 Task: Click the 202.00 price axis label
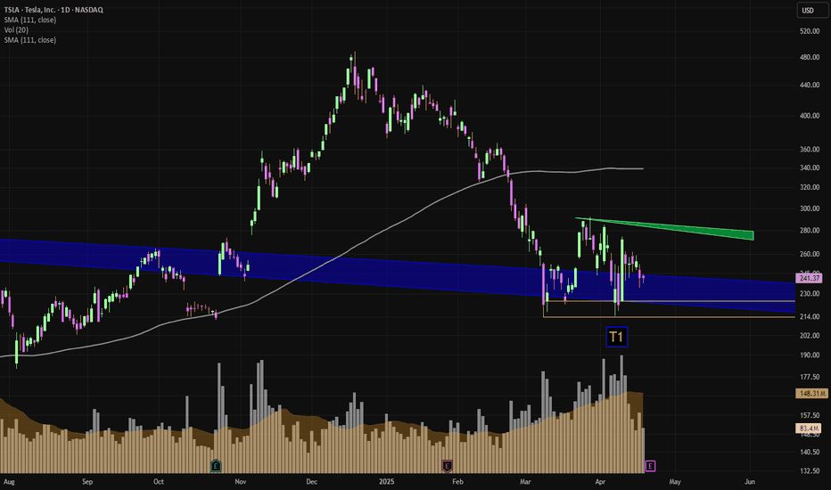(810, 335)
